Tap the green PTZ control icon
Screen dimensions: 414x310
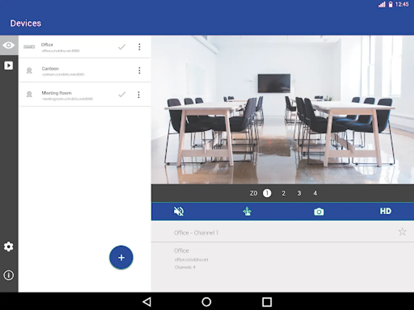pos(247,211)
